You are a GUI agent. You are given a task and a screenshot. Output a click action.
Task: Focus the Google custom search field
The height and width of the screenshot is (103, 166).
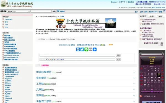77,59
